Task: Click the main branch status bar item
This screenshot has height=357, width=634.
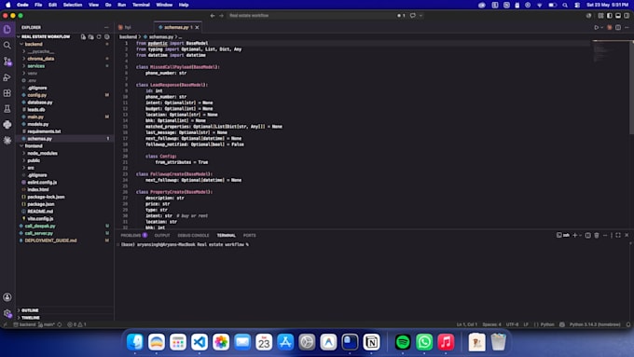Action: pos(47,324)
